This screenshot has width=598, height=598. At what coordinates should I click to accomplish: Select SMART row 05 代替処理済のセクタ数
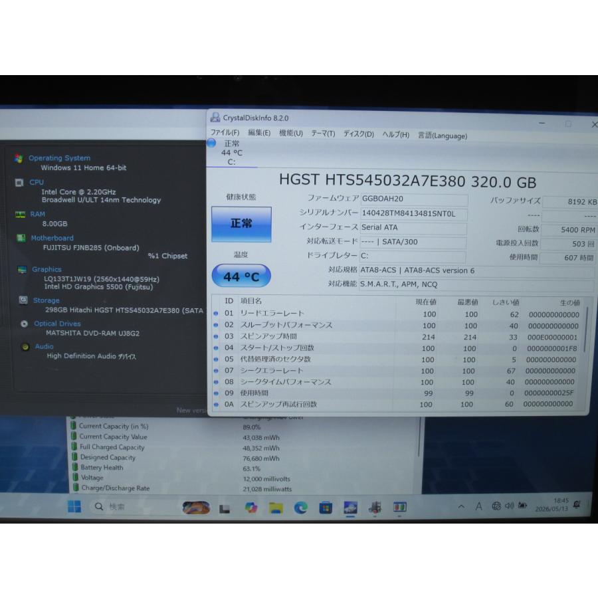[x=396, y=359]
